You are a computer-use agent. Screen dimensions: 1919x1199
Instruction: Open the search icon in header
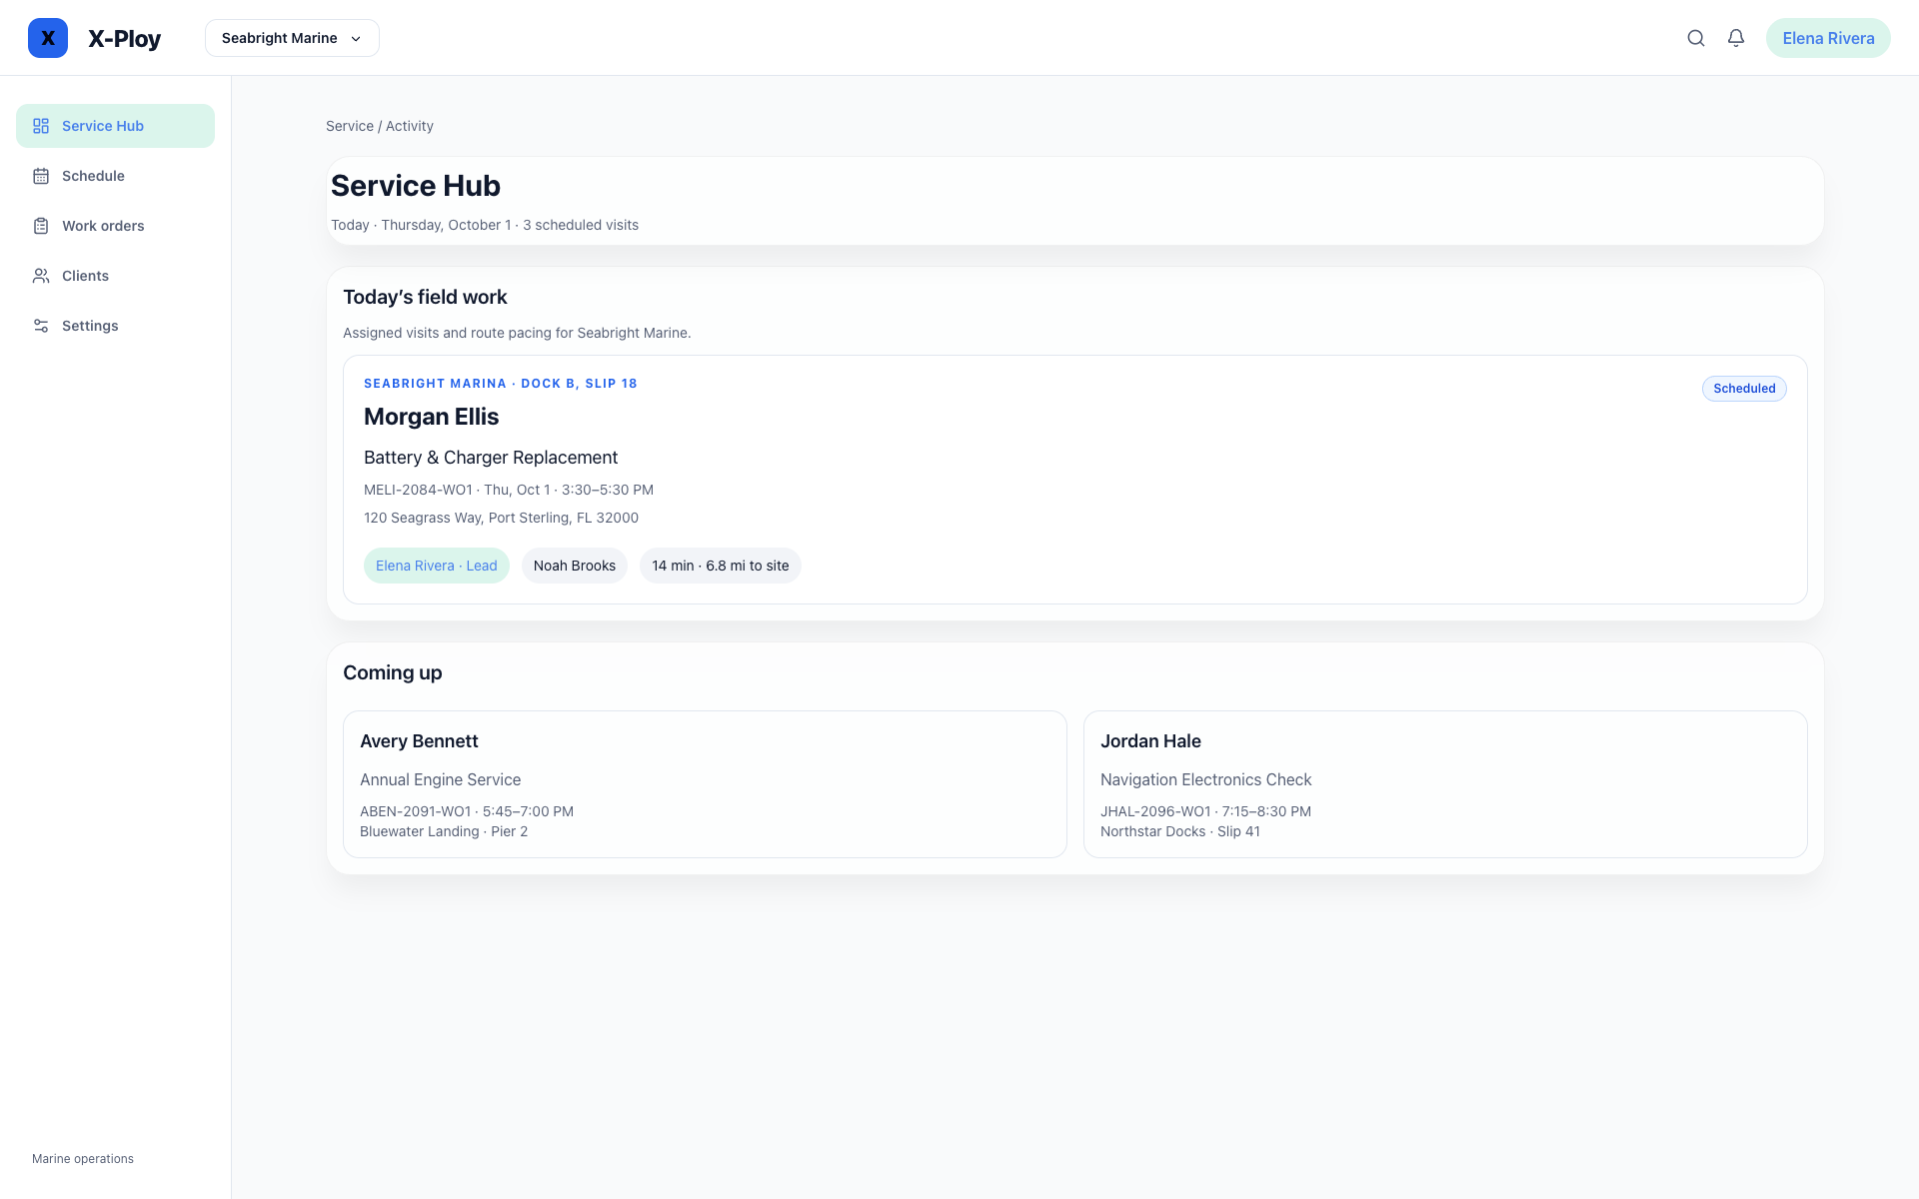[x=1696, y=38]
